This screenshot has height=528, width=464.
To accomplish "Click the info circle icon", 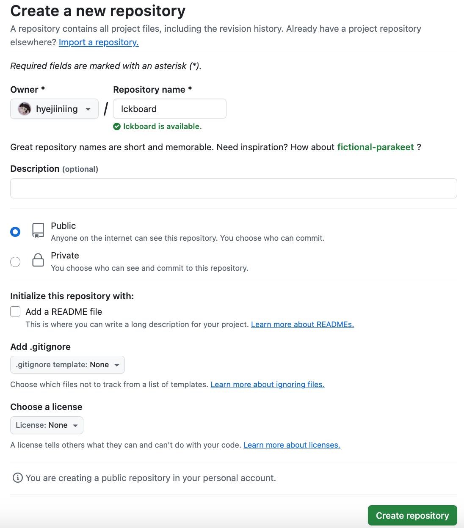I will [x=18, y=478].
